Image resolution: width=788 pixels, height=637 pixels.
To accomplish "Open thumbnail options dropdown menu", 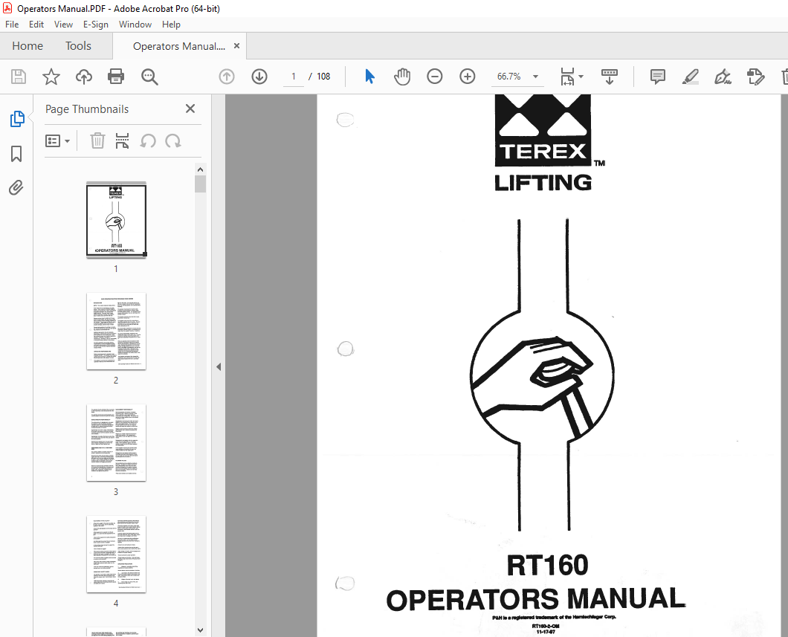I will pos(57,141).
